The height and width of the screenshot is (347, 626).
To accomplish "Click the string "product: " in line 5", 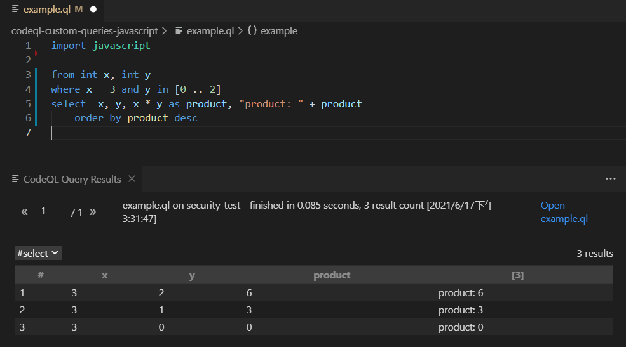I will [271, 104].
